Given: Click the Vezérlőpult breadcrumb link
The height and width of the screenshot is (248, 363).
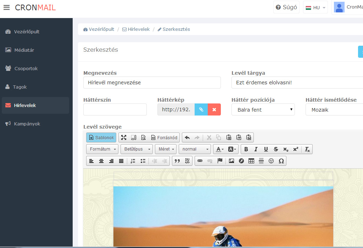Looking at the screenshot, I should pos(99,29).
